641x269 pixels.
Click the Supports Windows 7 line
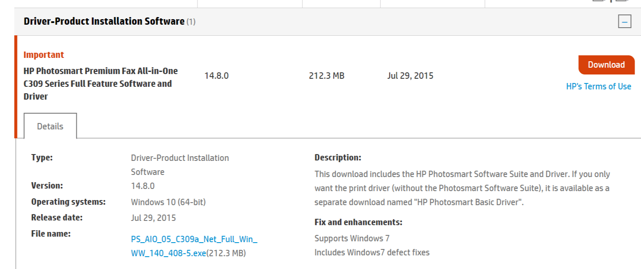352,238
